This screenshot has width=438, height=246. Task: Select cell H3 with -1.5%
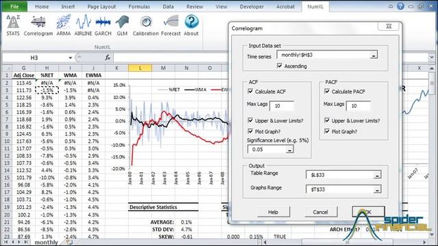47,90
